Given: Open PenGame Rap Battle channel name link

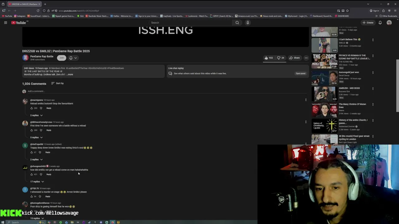Looking at the screenshot, I should coord(42,57).
